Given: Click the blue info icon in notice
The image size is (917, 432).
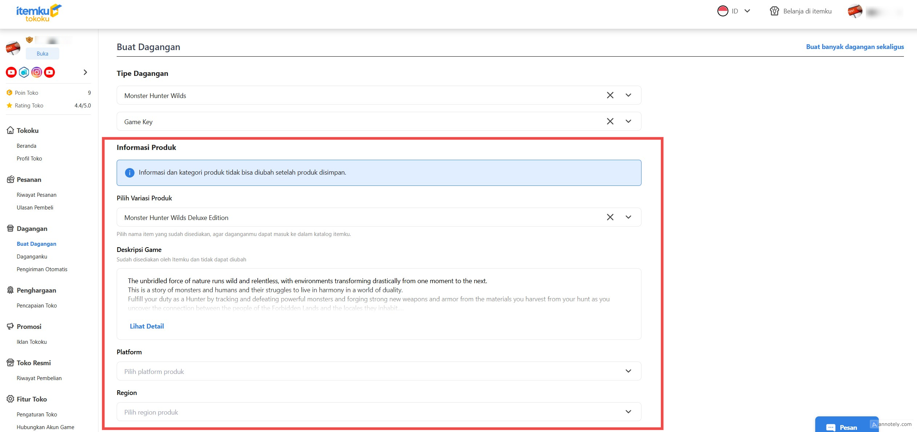Looking at the screenshot, I should coord(130,173).
